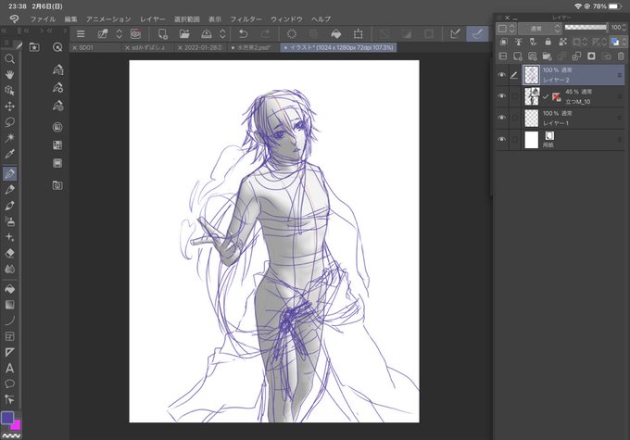Toggle Set as Reference Layer lighthouse icon
This screenshot has width=630, height=440.
518,42
